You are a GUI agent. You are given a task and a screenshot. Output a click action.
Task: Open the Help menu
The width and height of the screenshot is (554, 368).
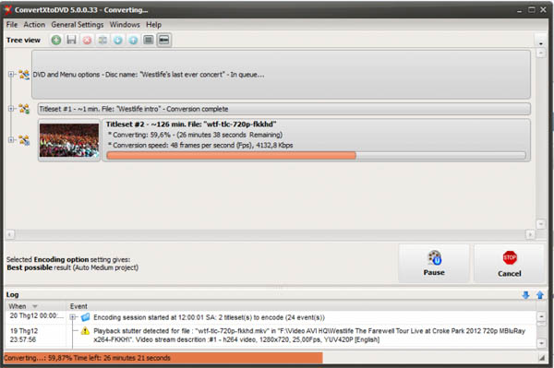click(153, 25)
